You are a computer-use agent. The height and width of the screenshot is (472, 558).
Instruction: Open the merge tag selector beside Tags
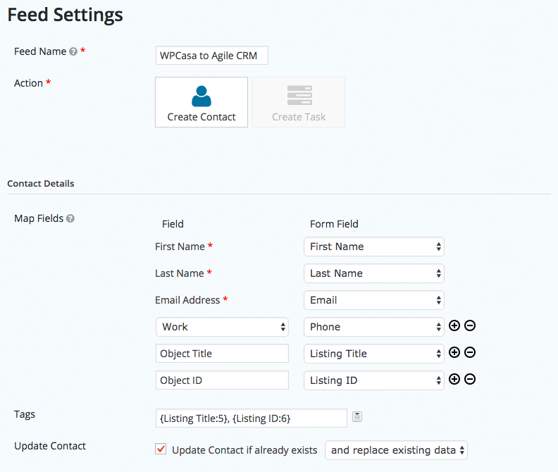pos(357,416)
